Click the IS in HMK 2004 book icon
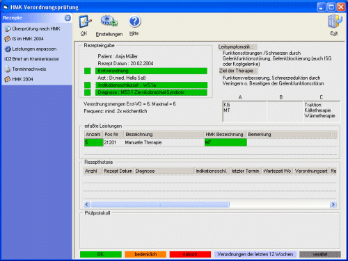This screenshot has height=261, width=348. click(x=8, y=39)
